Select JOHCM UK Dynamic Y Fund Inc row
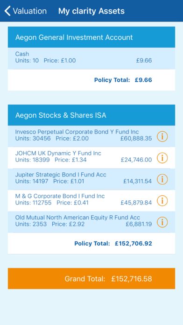 (91, 158)
